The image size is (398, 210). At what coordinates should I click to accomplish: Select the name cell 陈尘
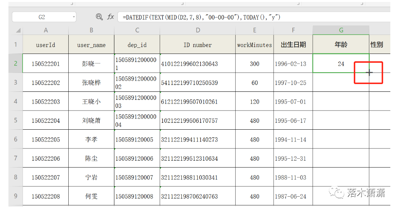point(91,158)
